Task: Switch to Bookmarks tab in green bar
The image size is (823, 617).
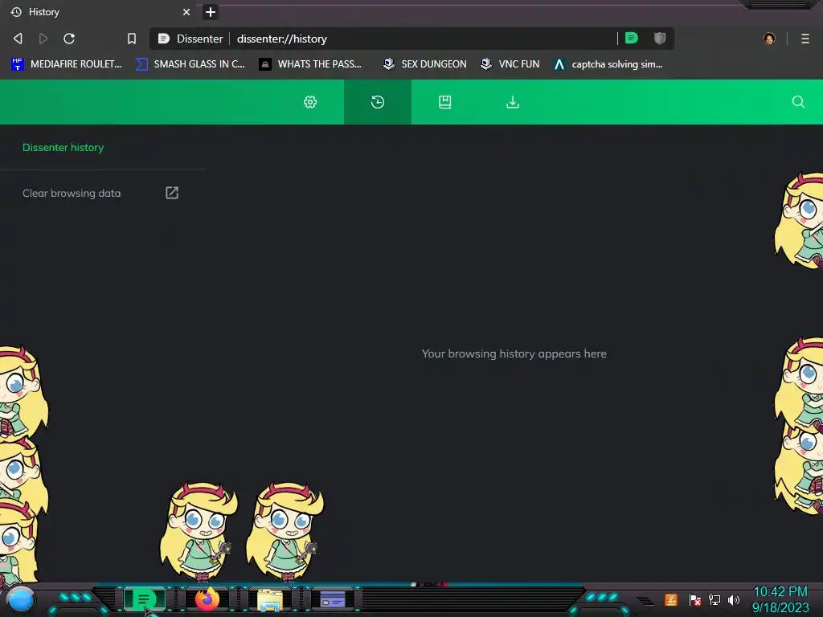Action: (445, 102)
